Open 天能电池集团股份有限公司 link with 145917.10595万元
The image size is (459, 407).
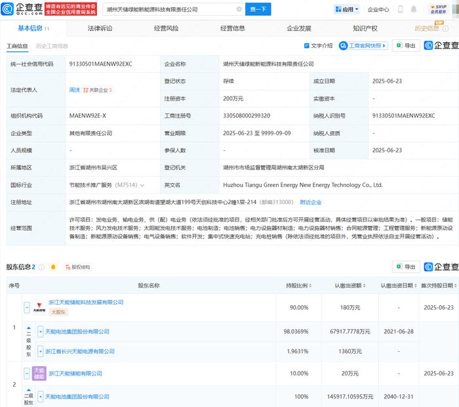tap(77, 396)
